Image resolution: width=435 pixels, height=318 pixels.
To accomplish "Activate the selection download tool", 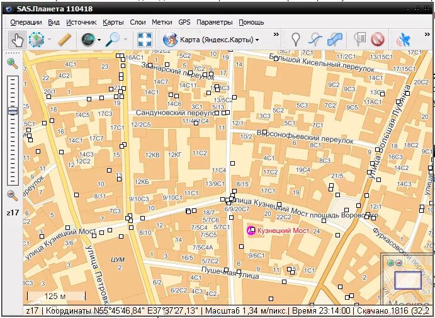I will (x=37, y=40).
